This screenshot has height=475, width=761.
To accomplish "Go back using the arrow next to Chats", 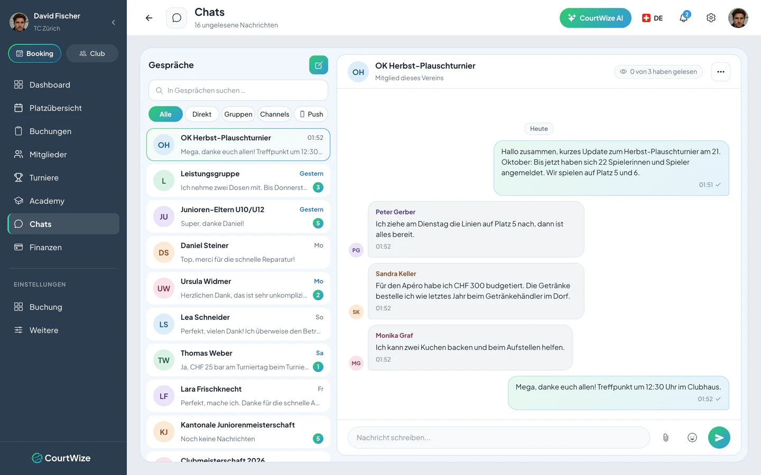I will coord(149,18).
